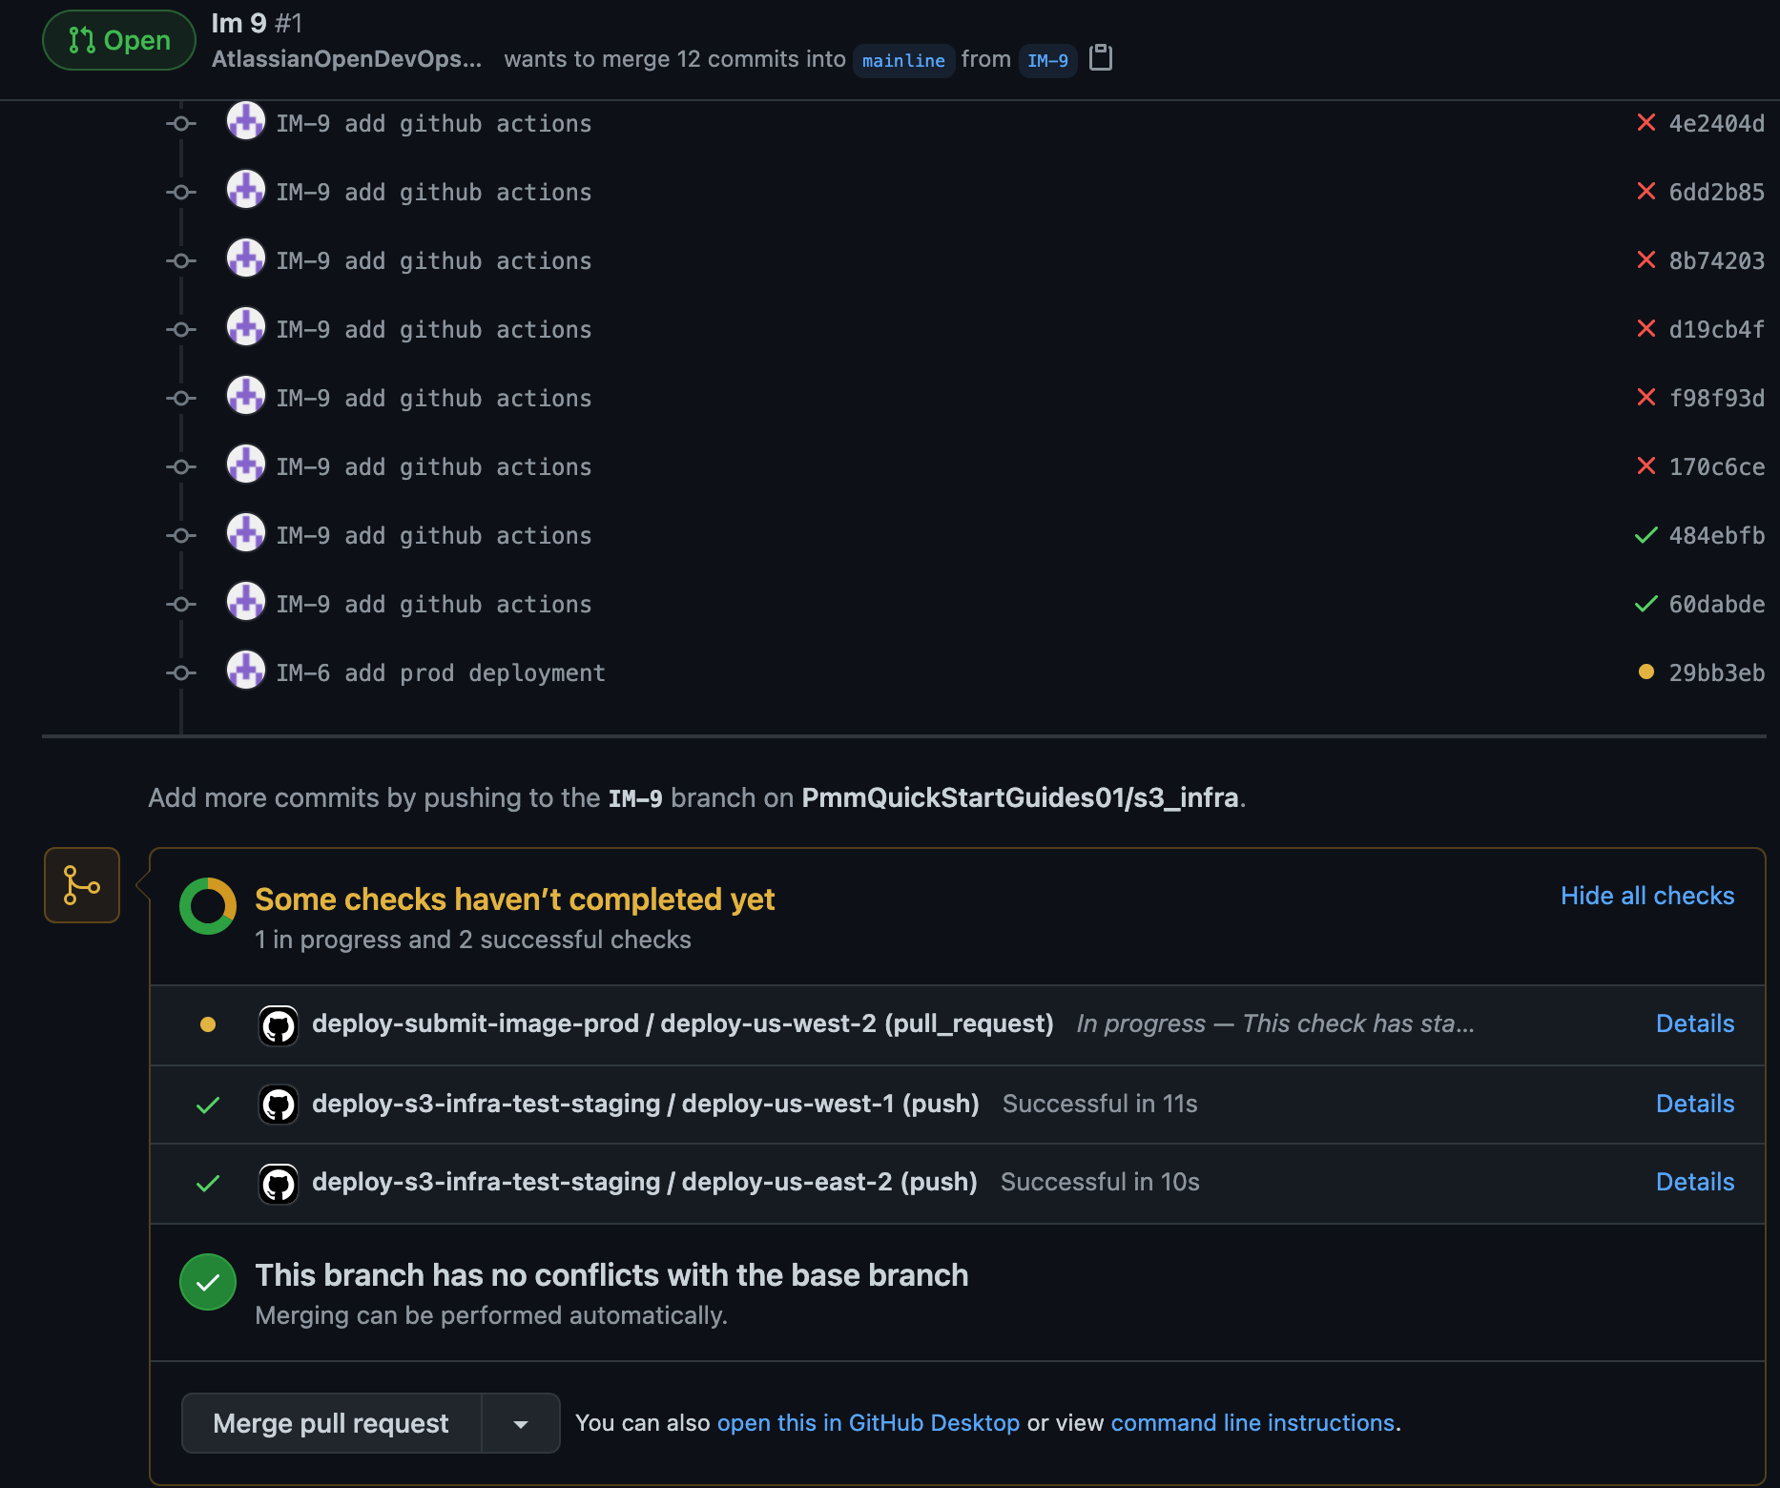Open merge method dropdown arrow

(x=521, y=1424)
